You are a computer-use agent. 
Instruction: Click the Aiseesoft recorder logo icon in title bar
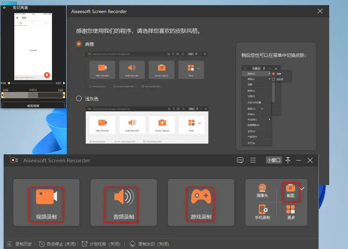click(x=14, y=160)
